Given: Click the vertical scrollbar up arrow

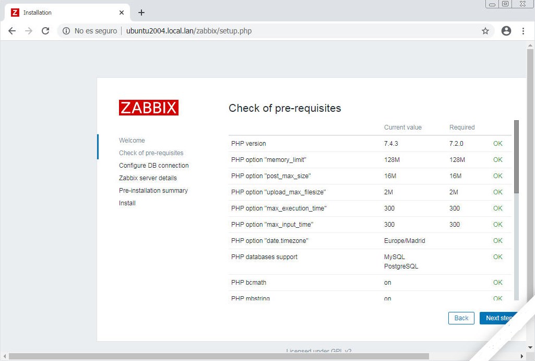Looking at the screenshot, I should tap(530, 45).
